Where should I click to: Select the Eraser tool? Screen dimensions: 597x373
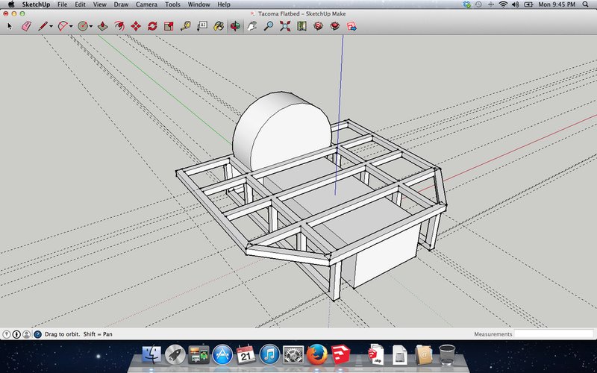26,26
